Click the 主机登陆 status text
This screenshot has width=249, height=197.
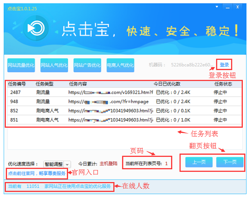(108, 164)
